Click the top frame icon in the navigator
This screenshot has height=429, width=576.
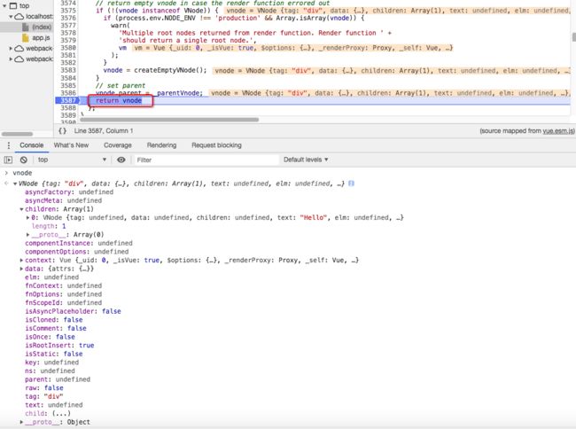click(13, 6)
